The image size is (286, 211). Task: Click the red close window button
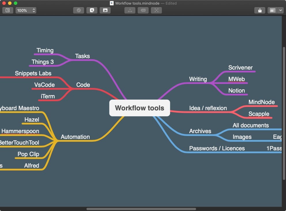click(4, 3)
